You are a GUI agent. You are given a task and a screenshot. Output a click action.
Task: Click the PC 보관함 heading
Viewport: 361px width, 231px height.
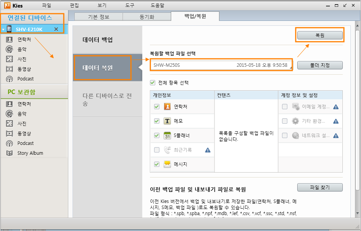[x=22, y=92]
